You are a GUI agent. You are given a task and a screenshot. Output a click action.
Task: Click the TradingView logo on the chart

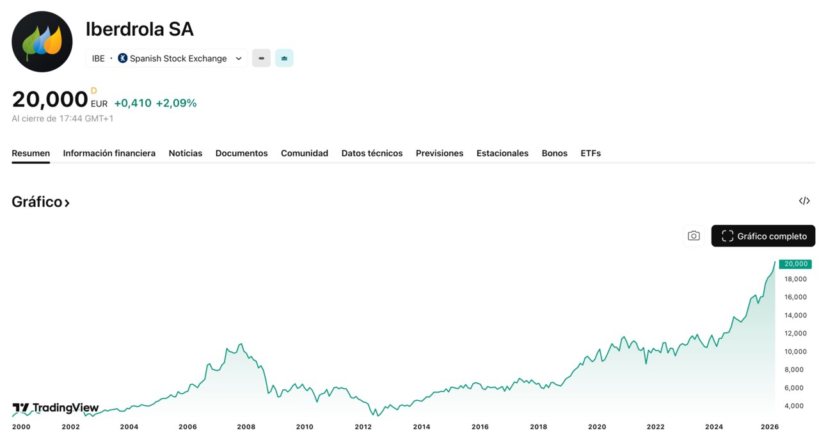[54, 408]
